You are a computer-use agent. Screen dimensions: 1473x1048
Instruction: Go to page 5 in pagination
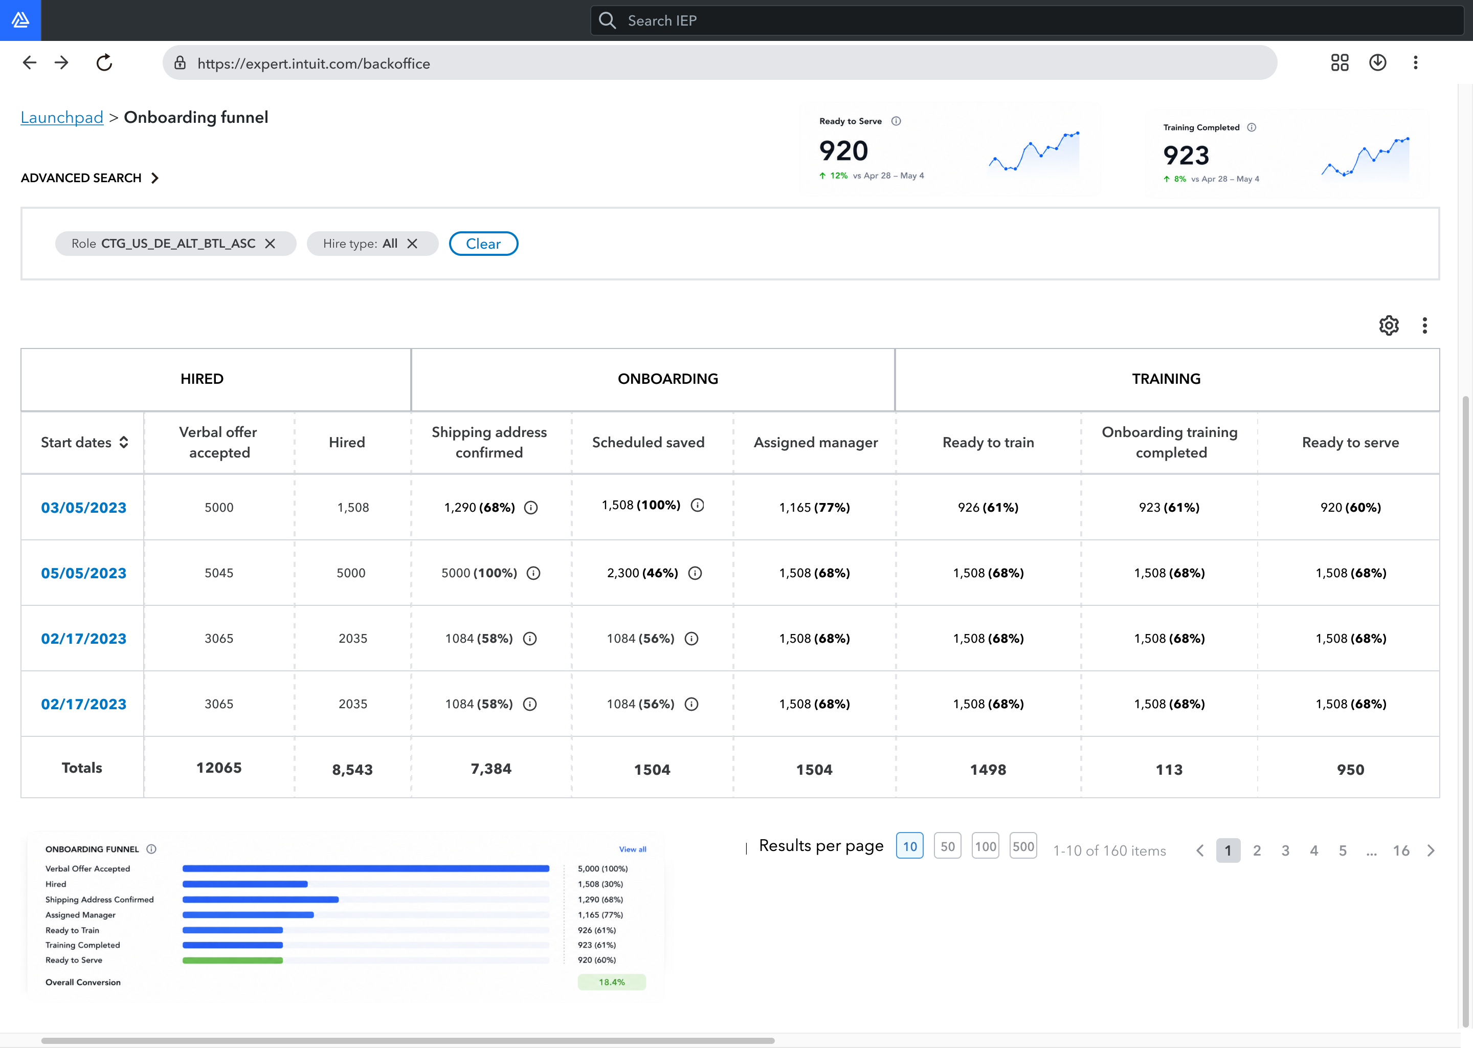[x=1343, y=850]
